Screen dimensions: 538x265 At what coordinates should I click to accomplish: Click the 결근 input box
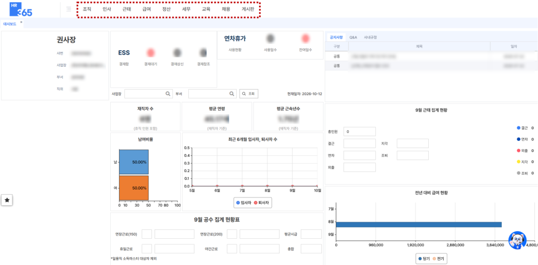[360, 144]
